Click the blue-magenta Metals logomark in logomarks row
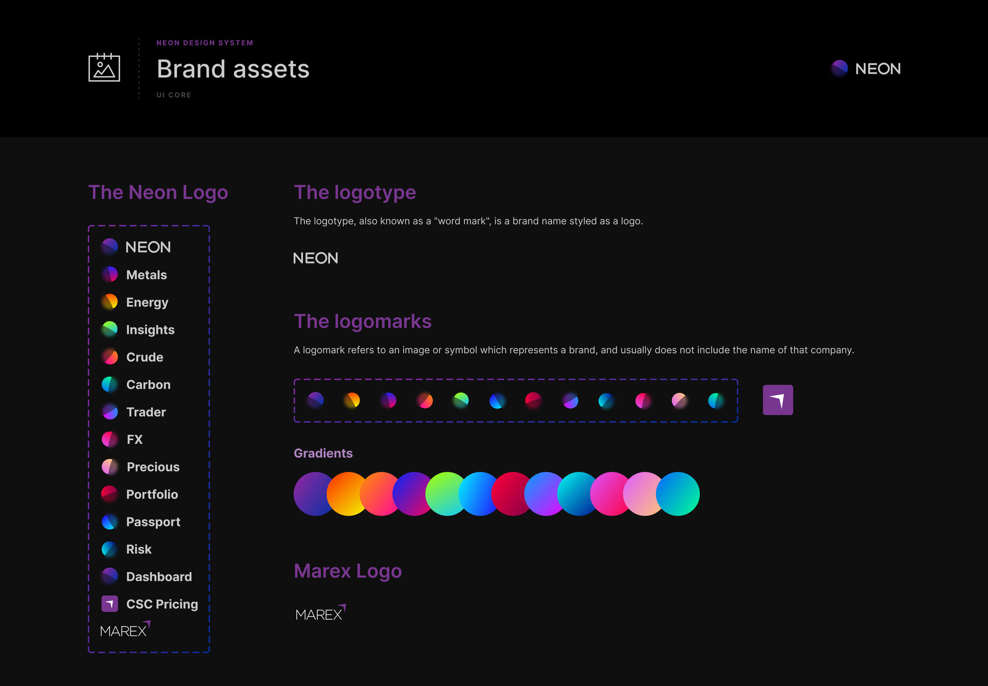Image resolution: width=988 pixels, height=686 pixels. 388,400
